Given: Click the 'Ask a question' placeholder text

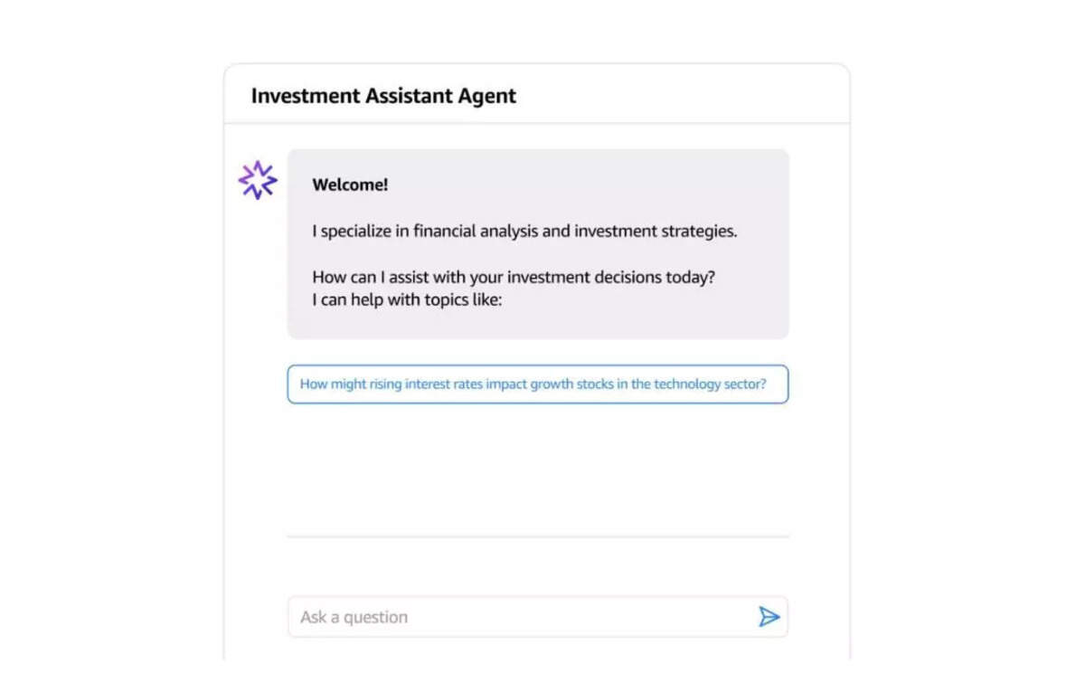Looking at the screenshot, I should [x=354, y=617].
